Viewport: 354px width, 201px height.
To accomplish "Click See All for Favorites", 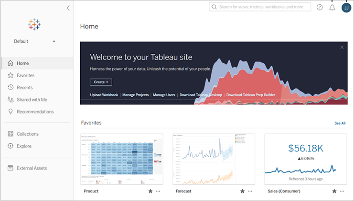I will click(x=340, y=123).
